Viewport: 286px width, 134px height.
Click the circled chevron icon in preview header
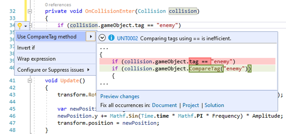coord(102,38)
